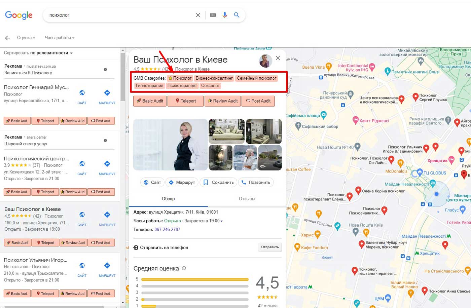Open the sofa room photo thumbnail

(227, 131)
